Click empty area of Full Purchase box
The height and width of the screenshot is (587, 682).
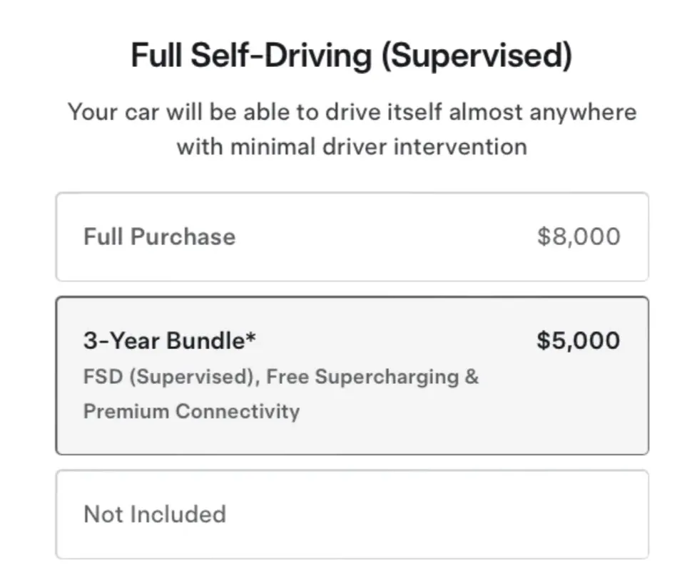click(x=385, y=237)
